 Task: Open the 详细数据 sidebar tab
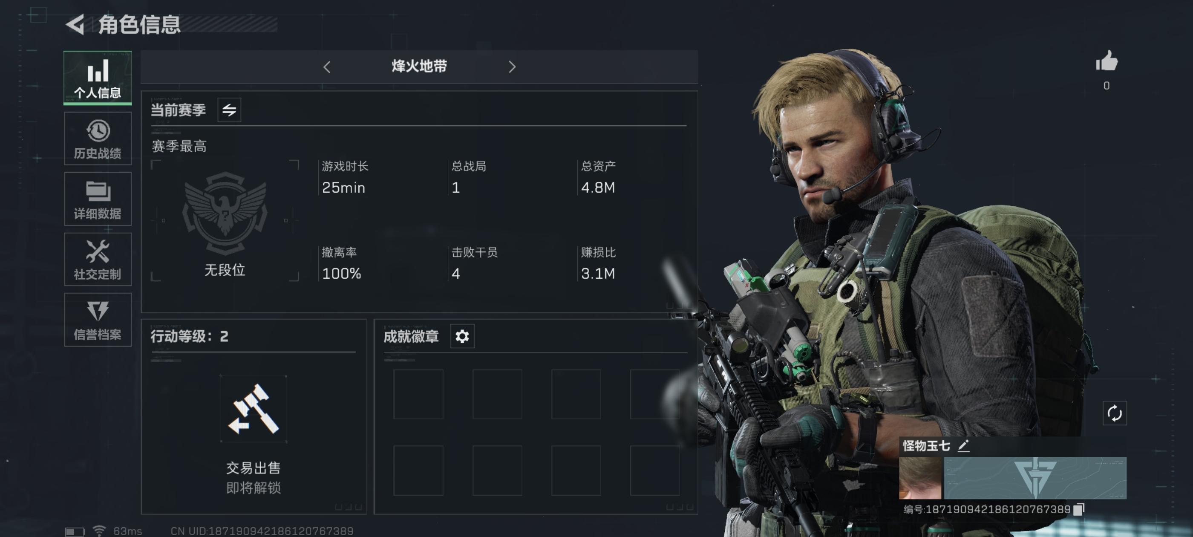tap(97, 199)
